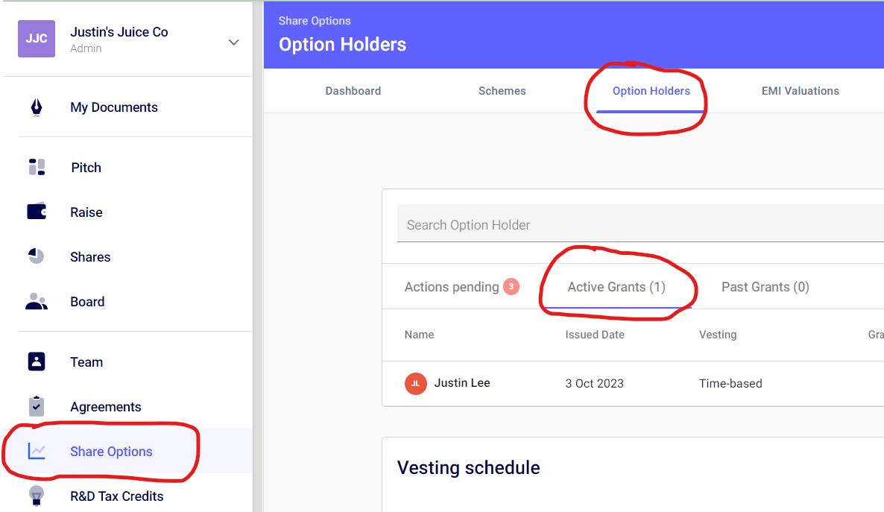
Task: Open the EMI Valuations tab
Action: pyautogui.click(x=801, y=91)
